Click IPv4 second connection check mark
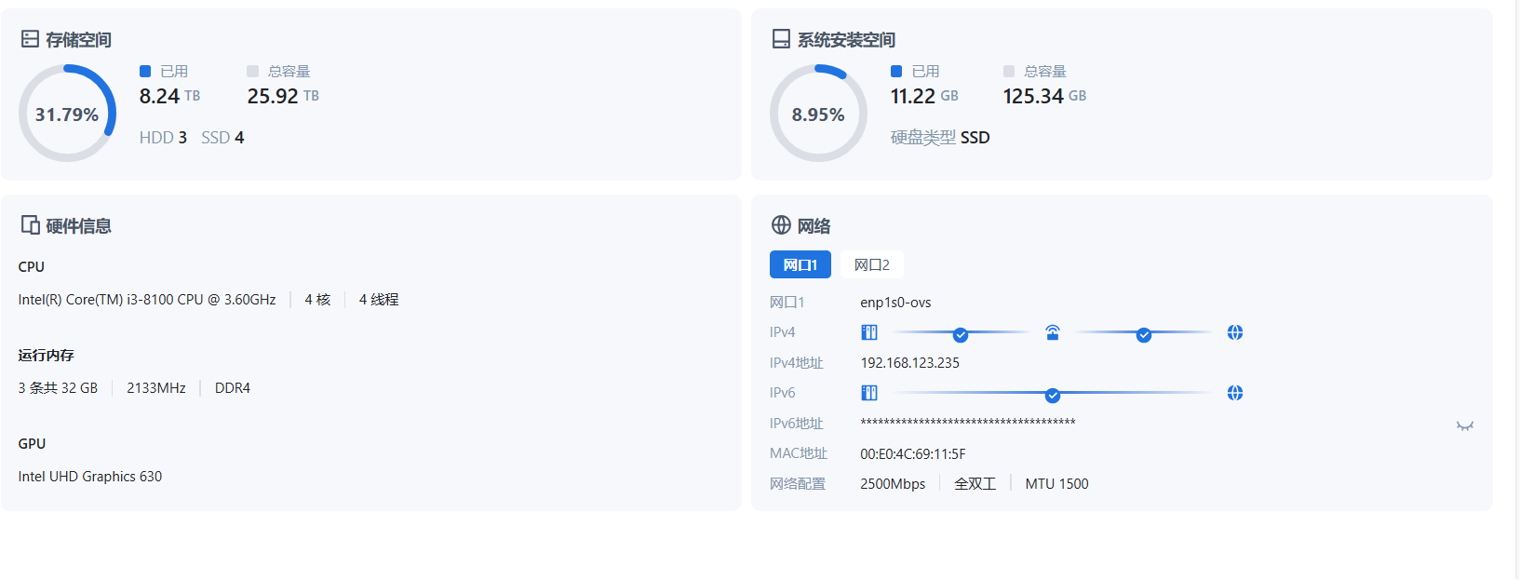Image resolution: width=1520 pixels, height=580 pixels. 1144,335
